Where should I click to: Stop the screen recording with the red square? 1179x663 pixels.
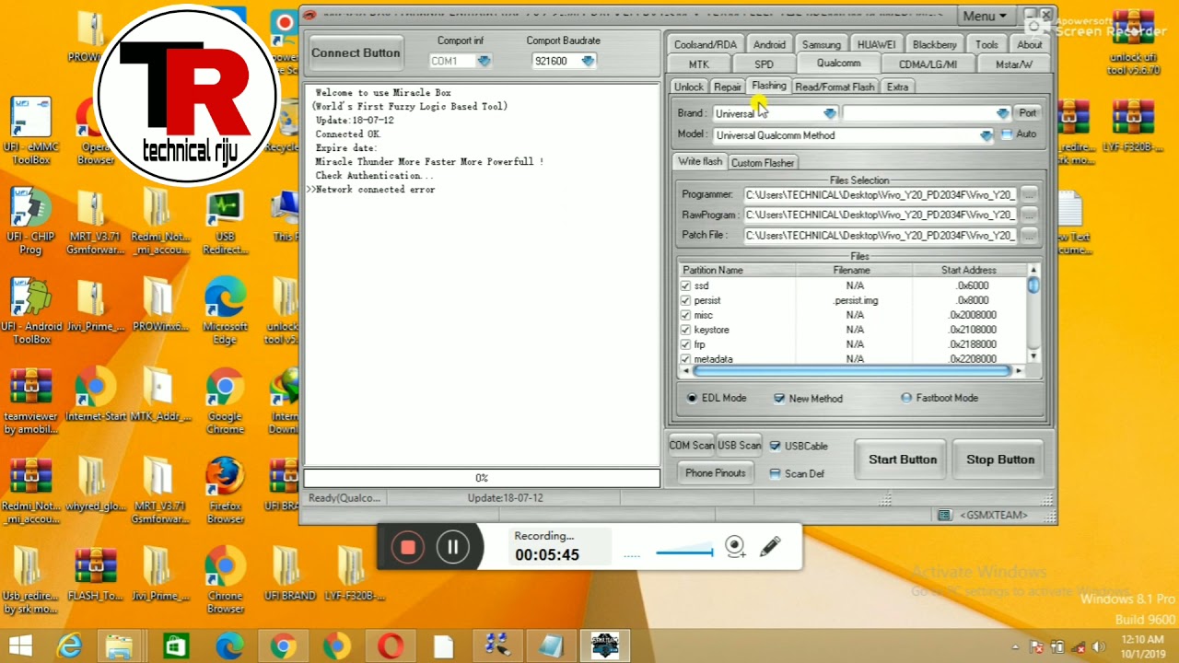[x=408, y=547]
